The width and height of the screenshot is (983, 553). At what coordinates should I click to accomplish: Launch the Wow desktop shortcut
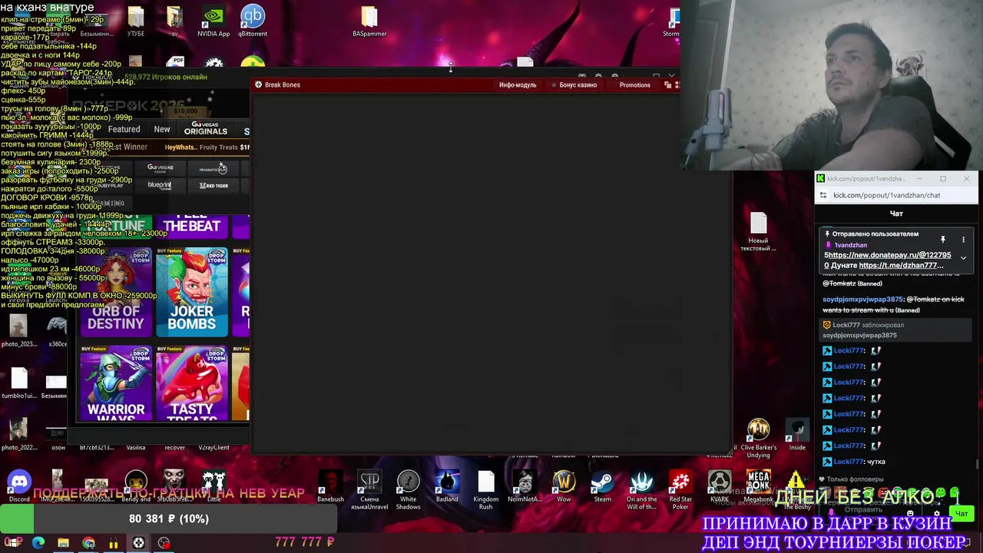tap(564, 487)
